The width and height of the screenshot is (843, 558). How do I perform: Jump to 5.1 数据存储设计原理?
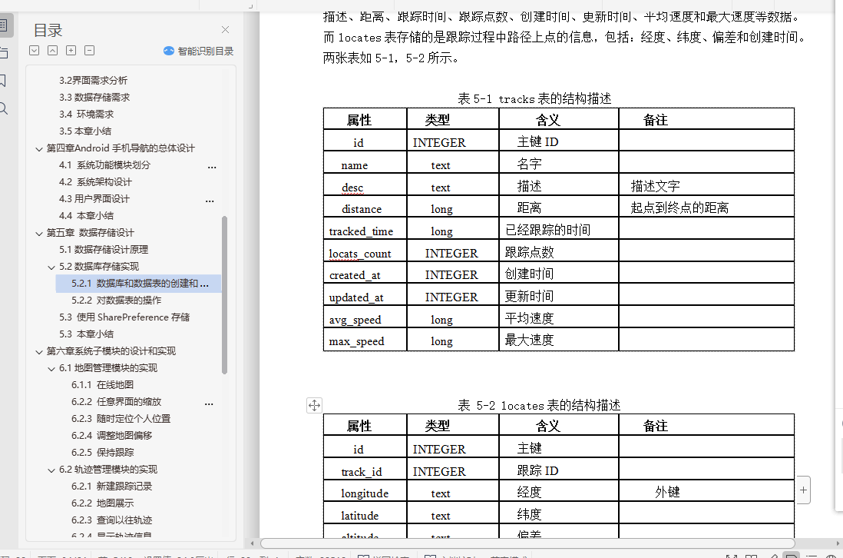point(104,250)
